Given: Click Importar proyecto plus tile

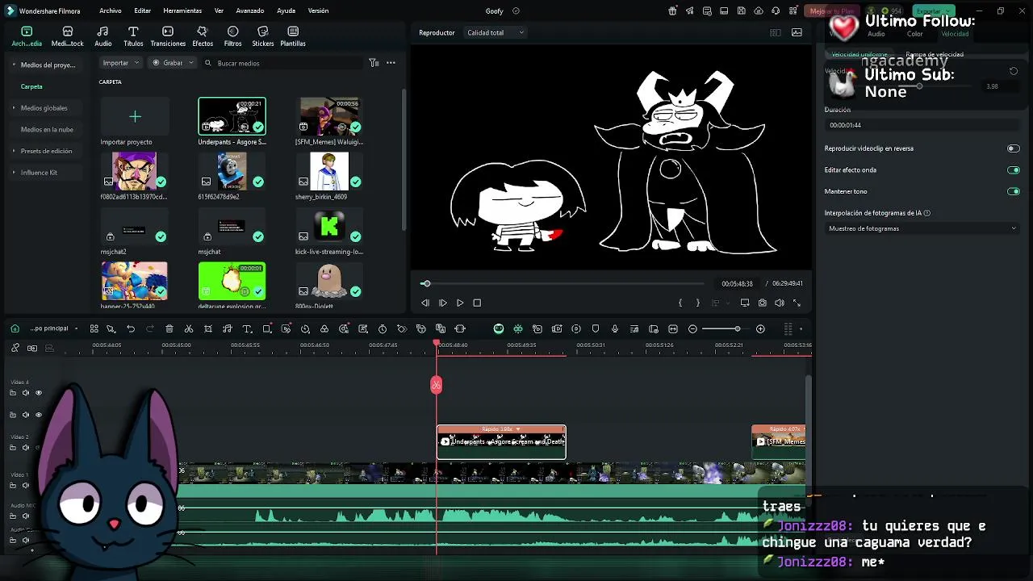Looking at the screenshot, I should click(x=135, y=117).
